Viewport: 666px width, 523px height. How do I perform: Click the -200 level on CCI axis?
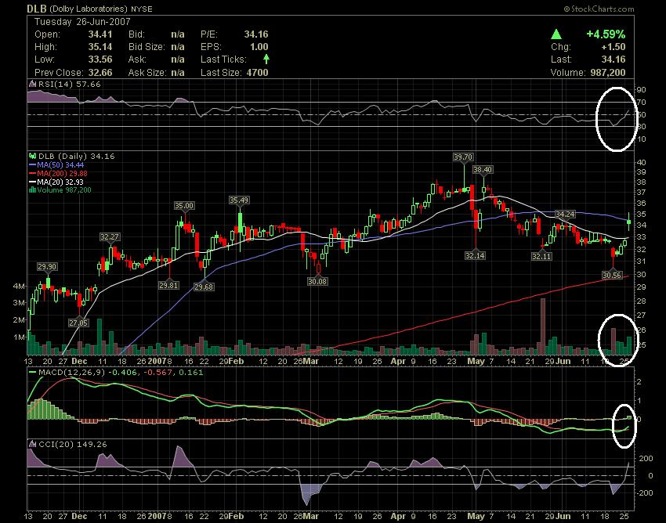tap(644, 493)
